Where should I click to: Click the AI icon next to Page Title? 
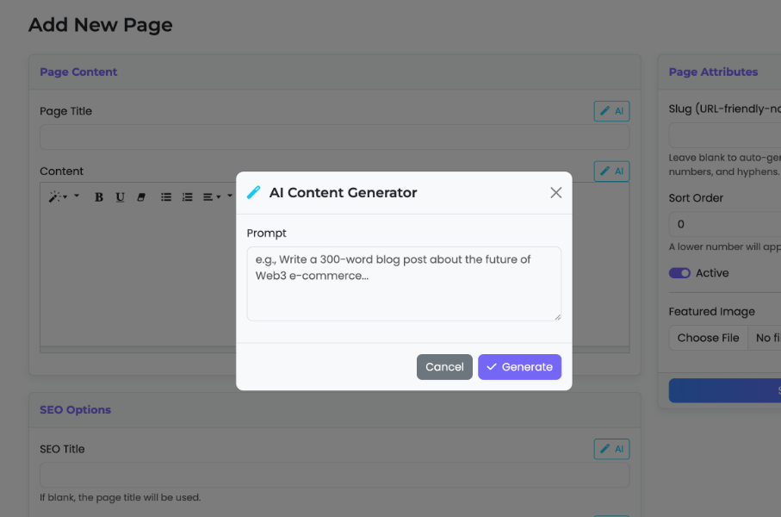pyautogui.click(x=611, y=110)
